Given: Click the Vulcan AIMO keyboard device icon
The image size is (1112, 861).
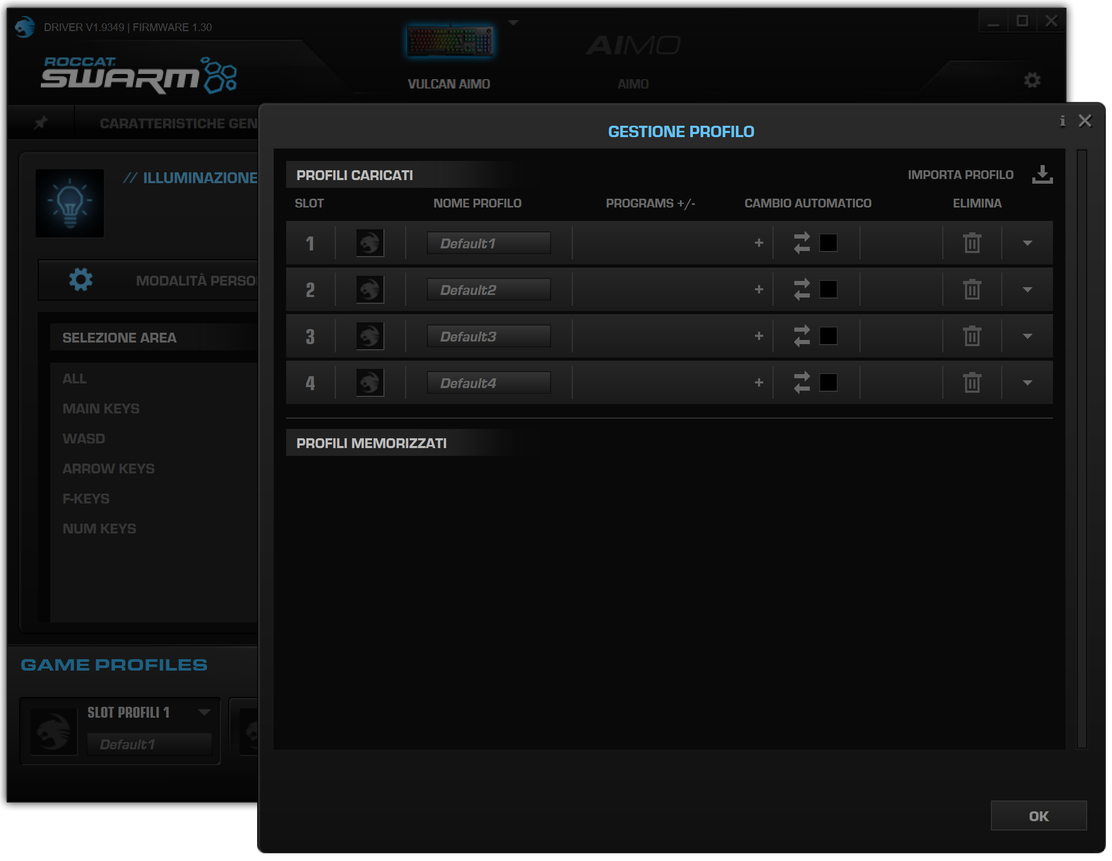Looking at the screenshot, I should coord(450,41).
